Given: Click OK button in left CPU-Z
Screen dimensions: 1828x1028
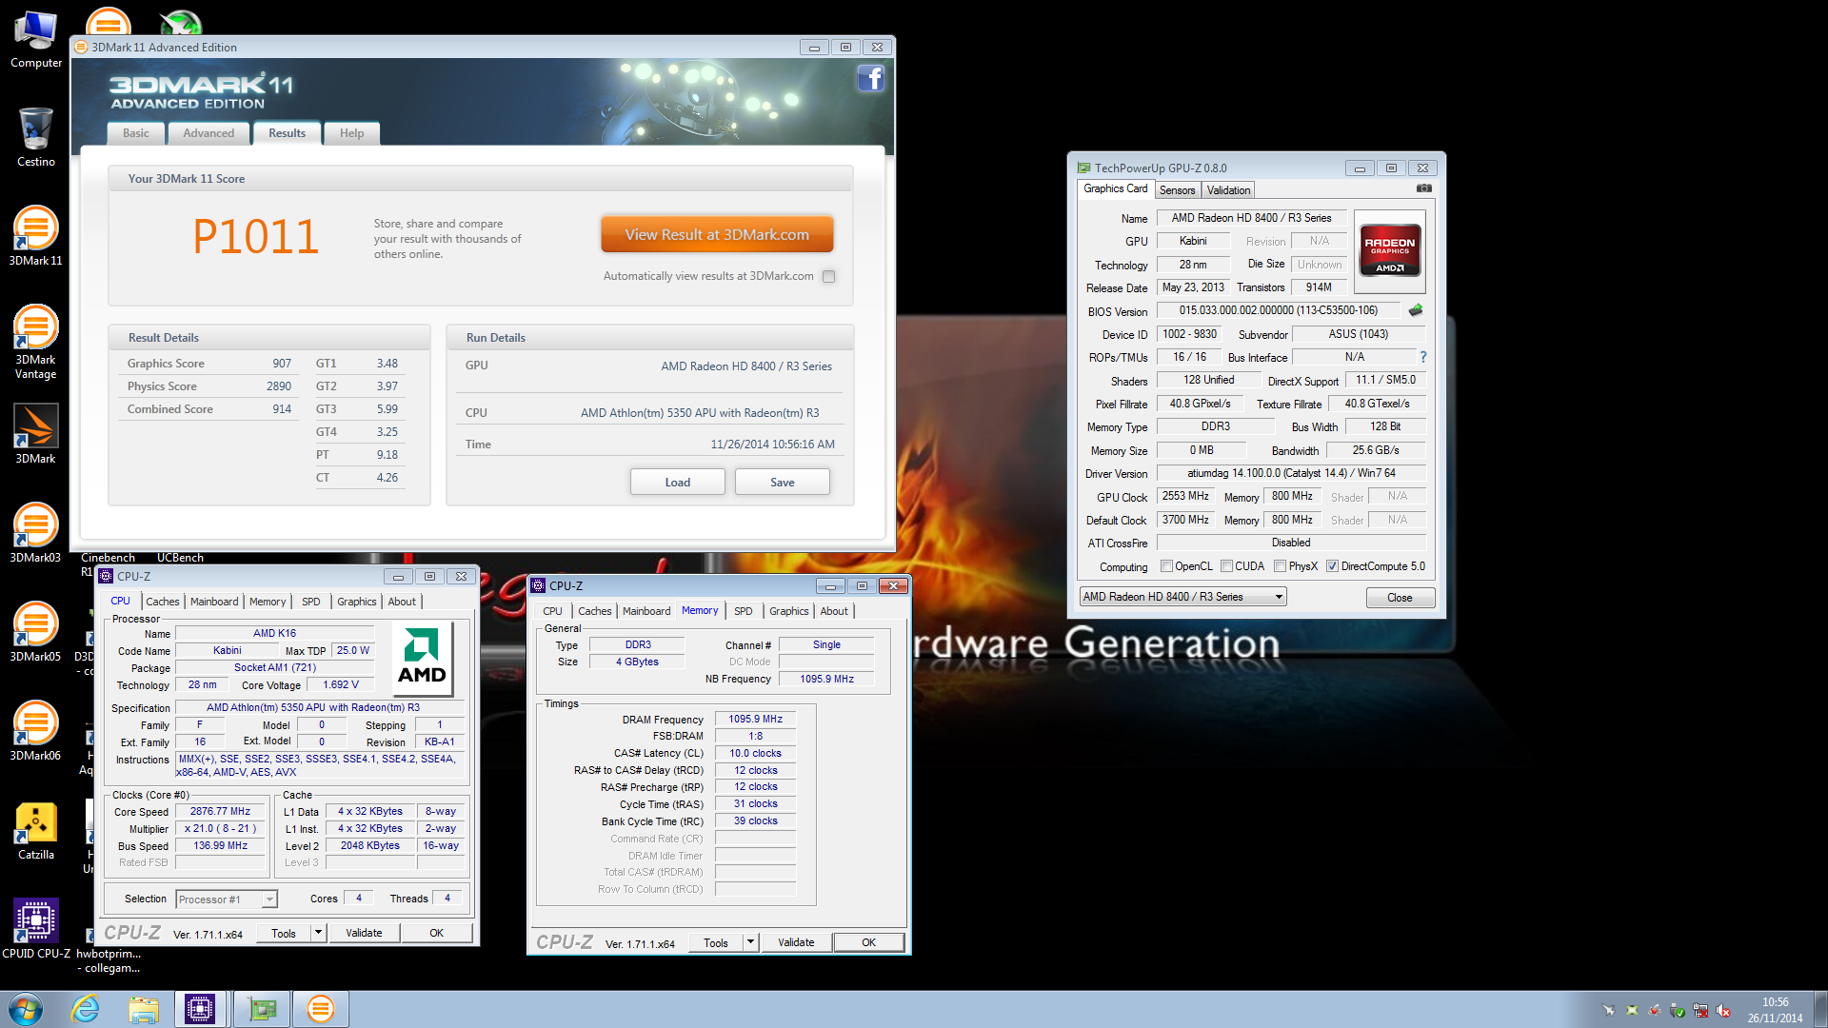Looking at the screenshot, I should pyautogui.click(x=436, y=933).
